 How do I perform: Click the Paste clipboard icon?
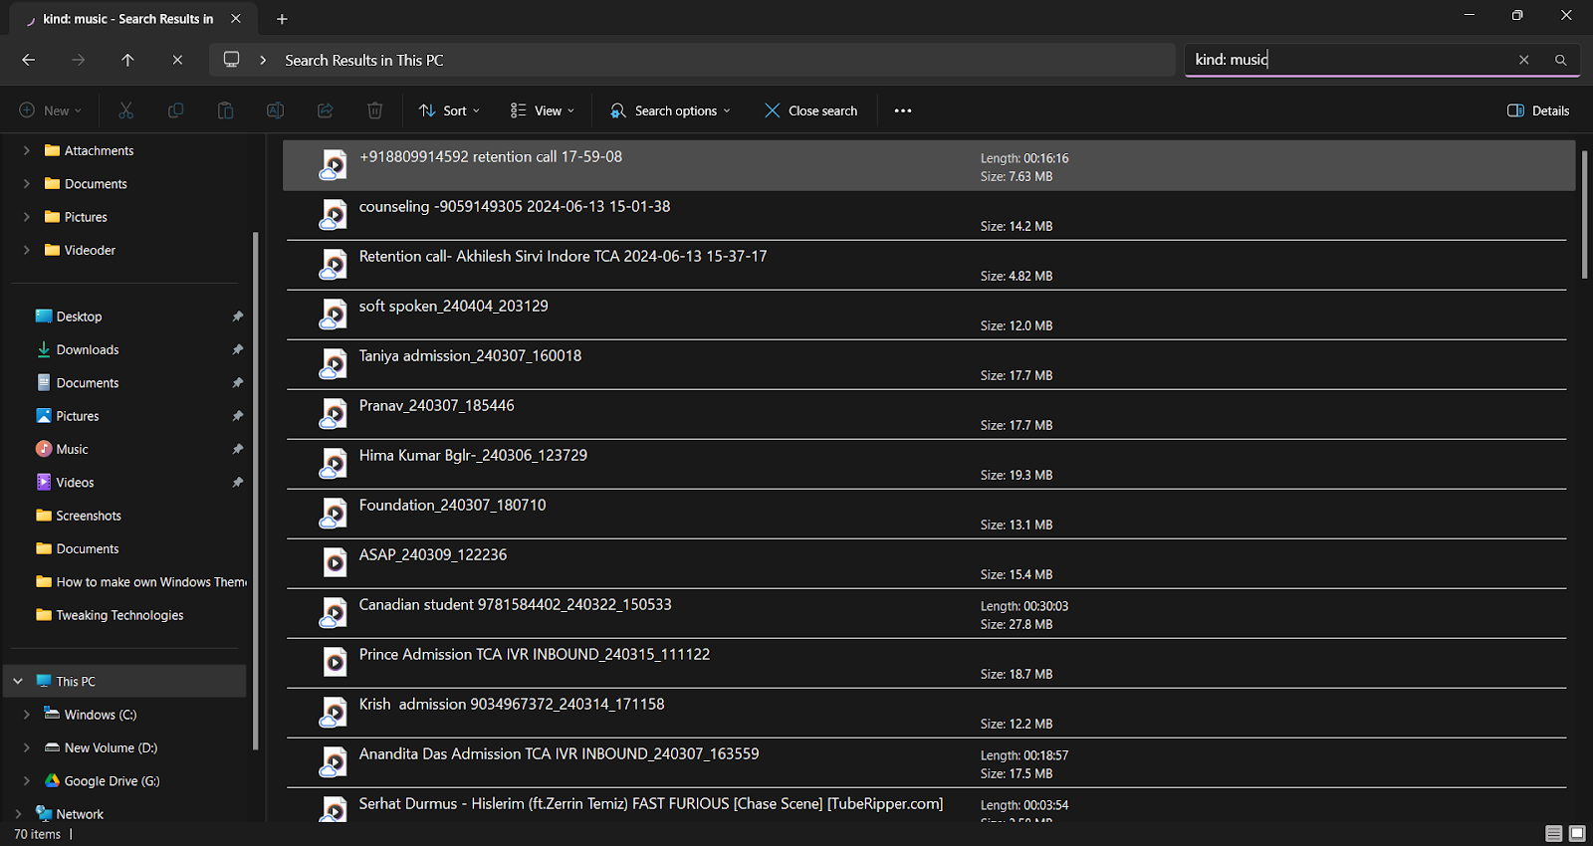225,110
